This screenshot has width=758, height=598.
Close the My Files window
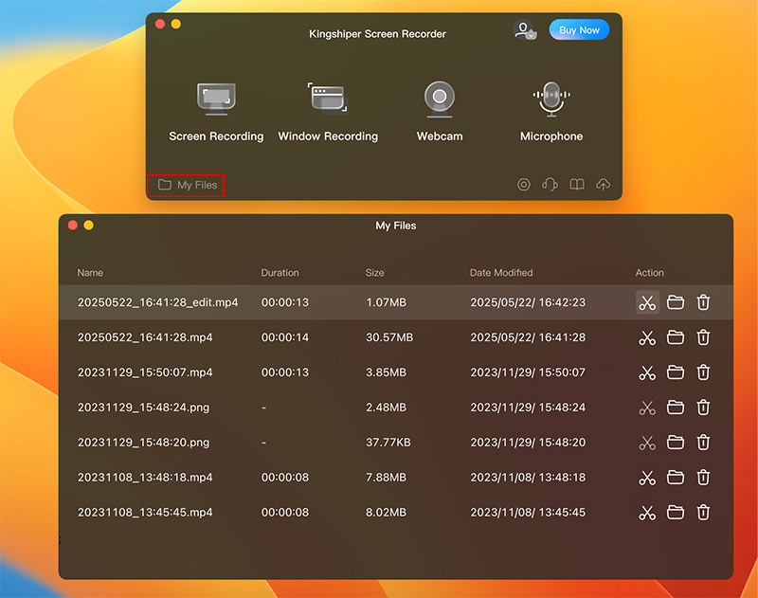[73, 226]
